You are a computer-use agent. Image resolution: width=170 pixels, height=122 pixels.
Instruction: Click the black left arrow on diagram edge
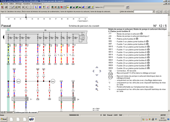3,37
